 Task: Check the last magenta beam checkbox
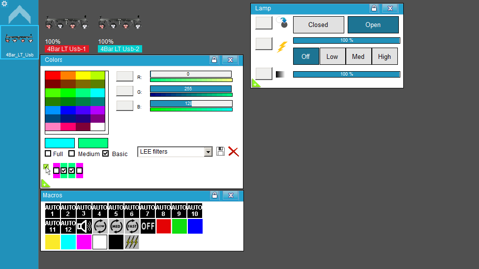pyautogui.click(x=80, y=170)
